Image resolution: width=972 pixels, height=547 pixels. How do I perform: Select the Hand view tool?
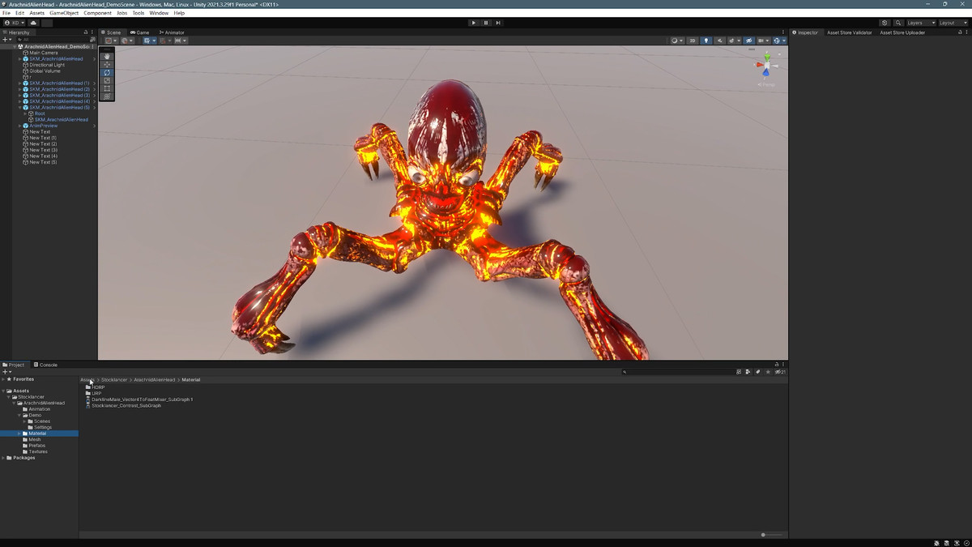107,57
